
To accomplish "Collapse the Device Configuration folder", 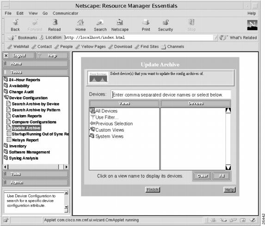I will click(26, 98).
